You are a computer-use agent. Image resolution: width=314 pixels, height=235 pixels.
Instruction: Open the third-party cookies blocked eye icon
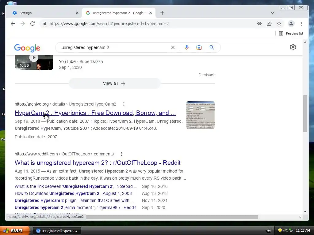coord(259,24)
